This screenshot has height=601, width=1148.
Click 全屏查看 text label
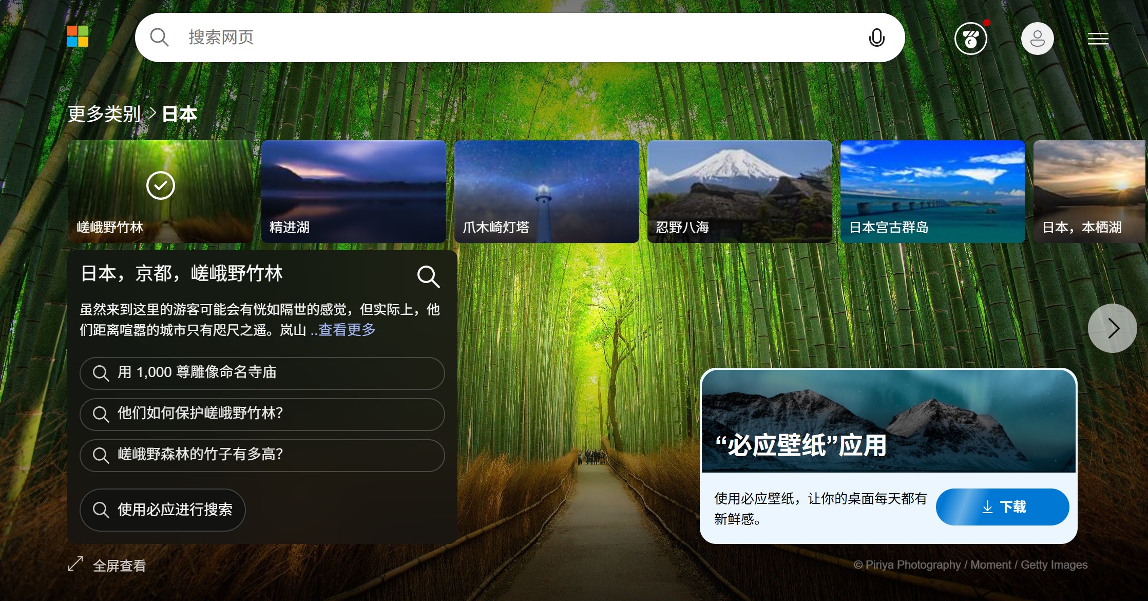pyautogui.click(x=119, y=566)
